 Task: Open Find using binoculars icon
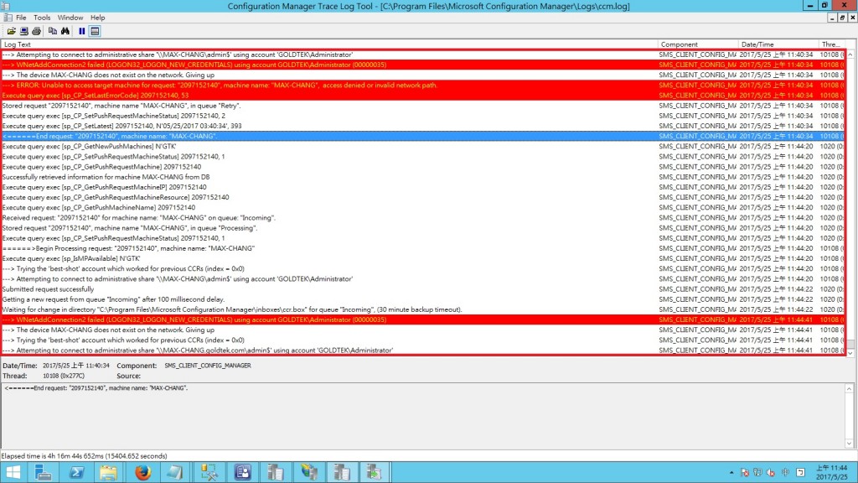click(65, 31)
